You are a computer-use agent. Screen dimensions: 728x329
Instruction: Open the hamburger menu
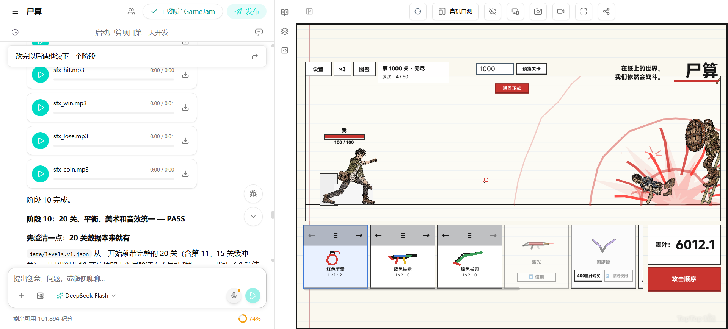tap(15, 11)
